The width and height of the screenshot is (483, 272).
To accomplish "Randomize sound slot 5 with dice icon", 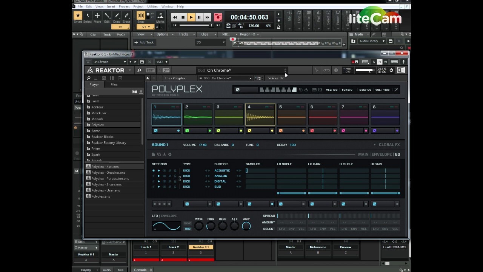I will tap(280, 131).
